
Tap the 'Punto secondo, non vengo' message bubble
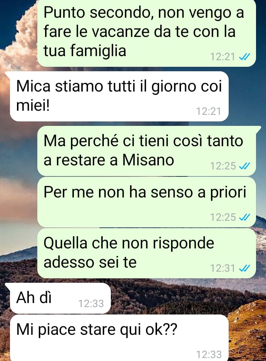(147, 33)
